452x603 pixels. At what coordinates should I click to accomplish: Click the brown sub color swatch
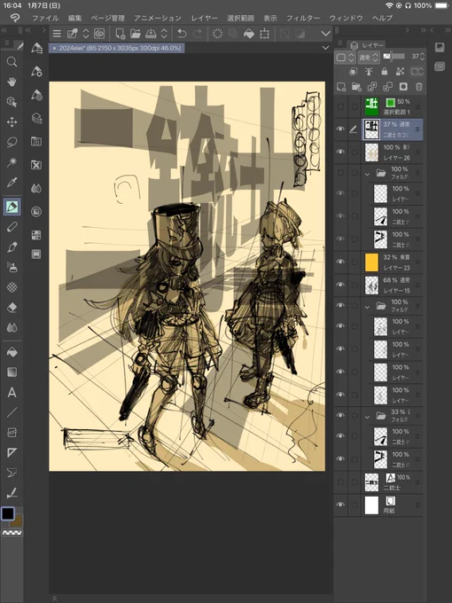click(x=18, y=521)
